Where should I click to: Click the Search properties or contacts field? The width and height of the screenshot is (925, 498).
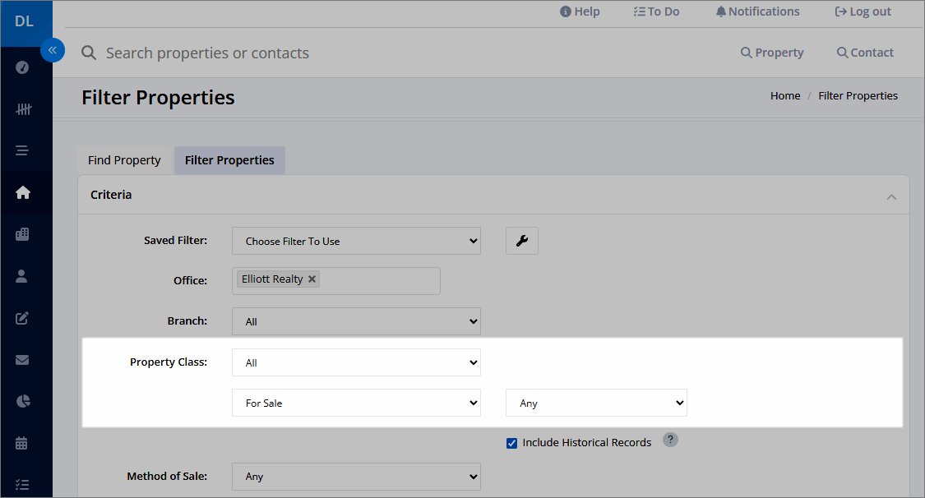(x=207, y=53)
